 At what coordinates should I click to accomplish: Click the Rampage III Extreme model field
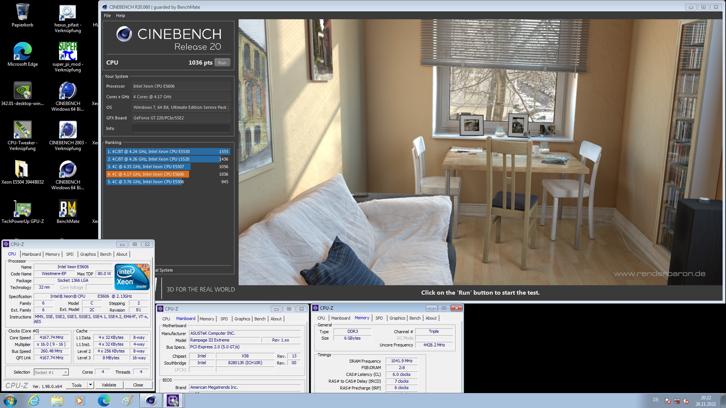(225, 340)
